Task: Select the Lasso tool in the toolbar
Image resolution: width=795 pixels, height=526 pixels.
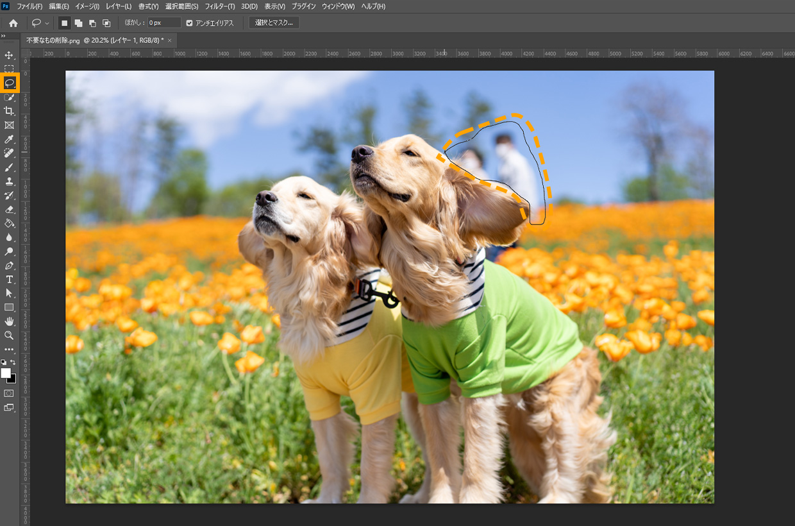Action: pyautogui.click(x=10, y=83)
